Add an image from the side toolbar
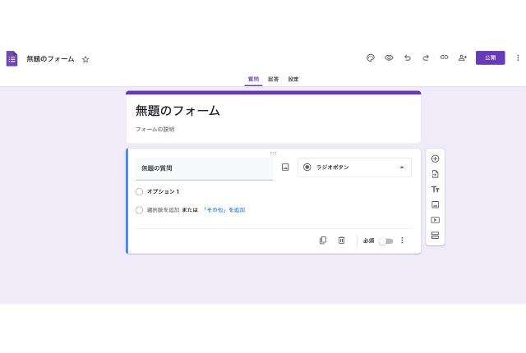The height and width of the screenshot is (353, 526). point(435,204)
